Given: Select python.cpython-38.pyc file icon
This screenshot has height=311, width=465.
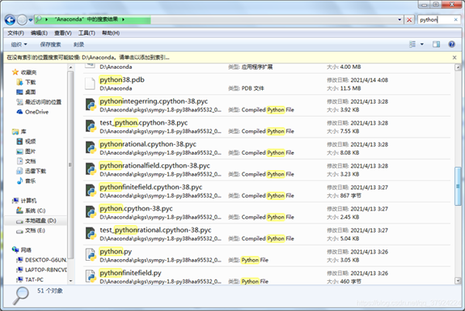Looking at the screenshot, I should tap(91, 212).
